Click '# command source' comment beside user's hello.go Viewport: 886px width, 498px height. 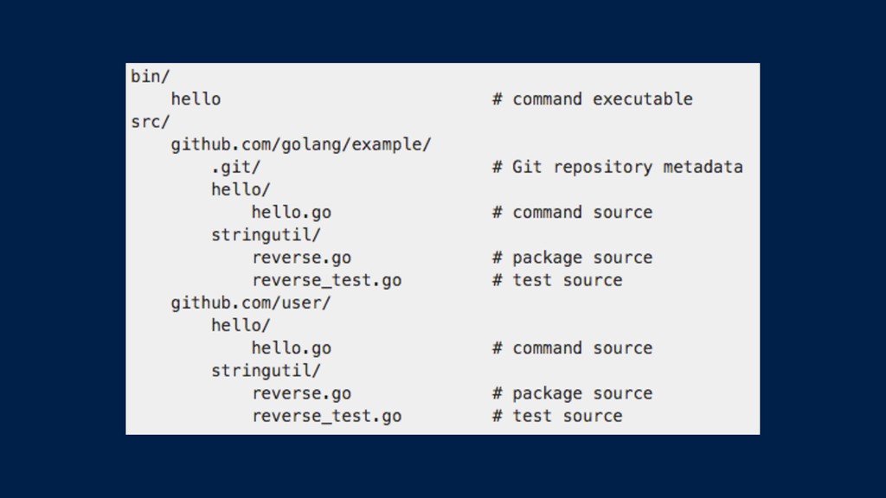(572, 348)
